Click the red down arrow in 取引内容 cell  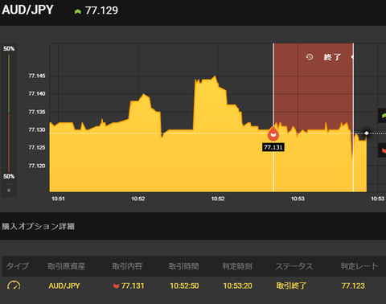116,286
